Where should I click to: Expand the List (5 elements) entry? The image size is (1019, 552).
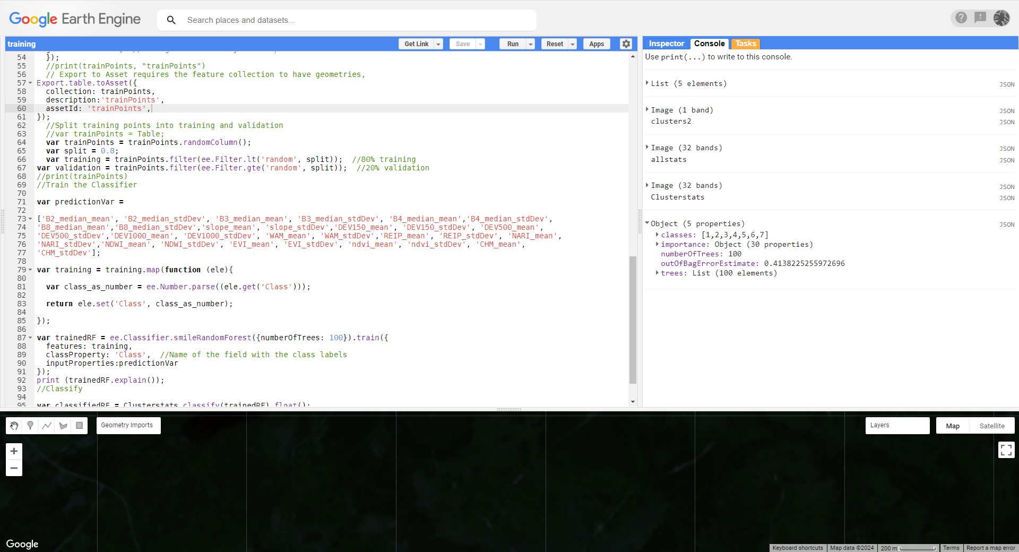point(647,83)
